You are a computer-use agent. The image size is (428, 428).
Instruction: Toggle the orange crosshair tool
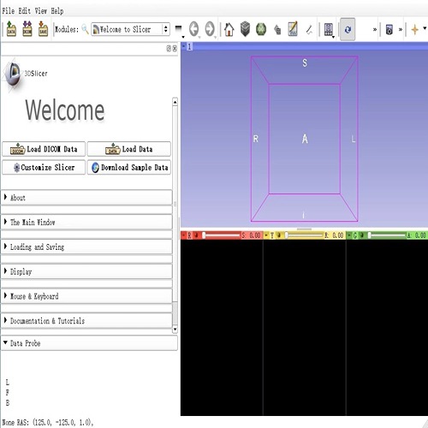point(414,29)
